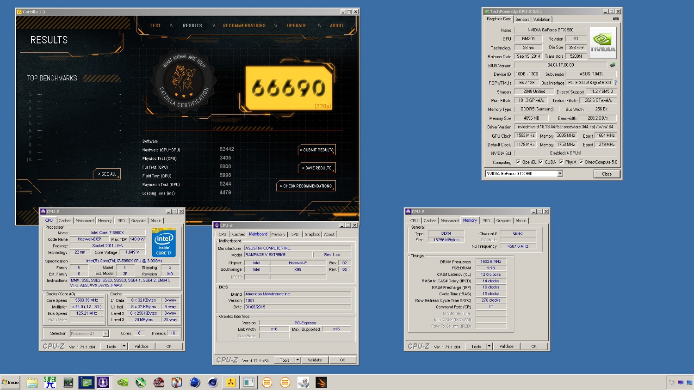694x390 pixels.
Task: Click the Catzilla certification badge
Action: 184,80
